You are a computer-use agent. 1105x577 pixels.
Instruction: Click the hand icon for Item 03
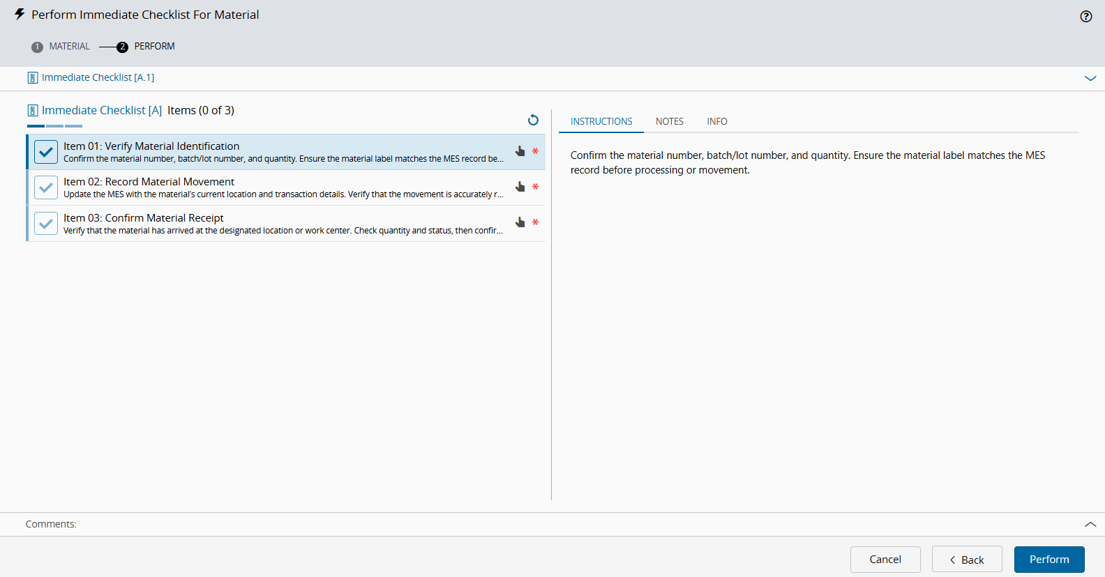coord(520,222)
